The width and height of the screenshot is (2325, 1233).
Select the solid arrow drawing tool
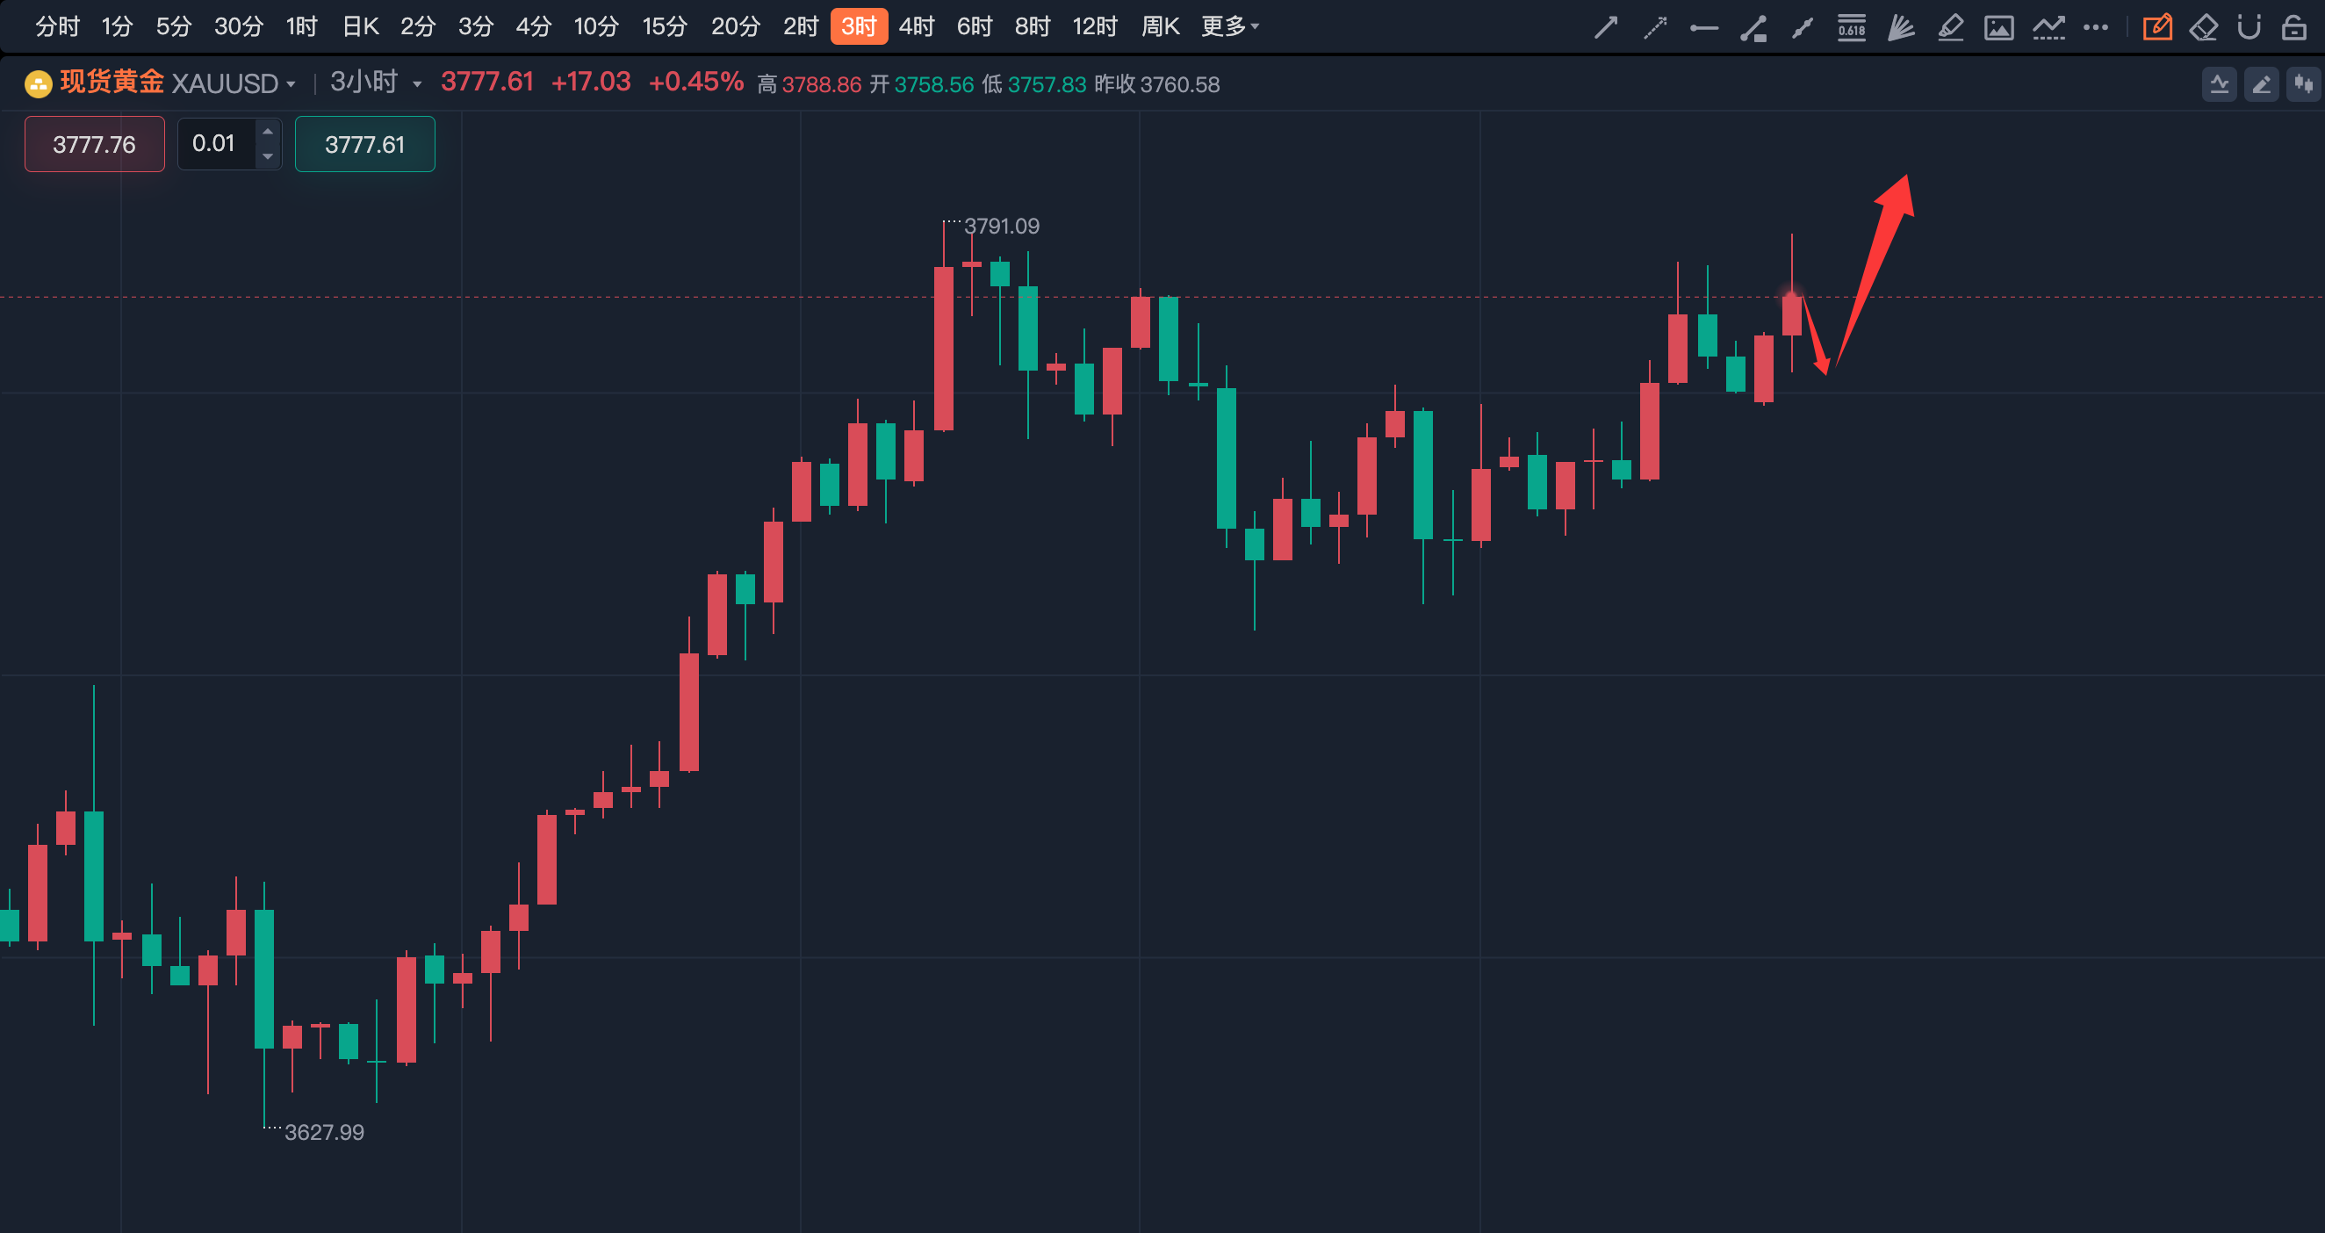coord(1606,27)
